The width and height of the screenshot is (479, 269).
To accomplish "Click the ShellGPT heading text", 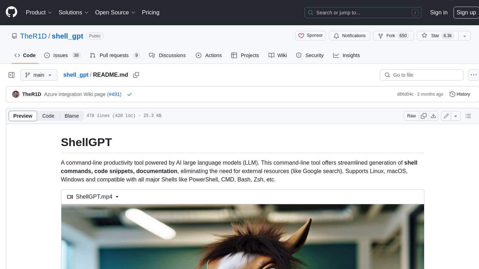I will pyautogui.click(x=86, y=142).
